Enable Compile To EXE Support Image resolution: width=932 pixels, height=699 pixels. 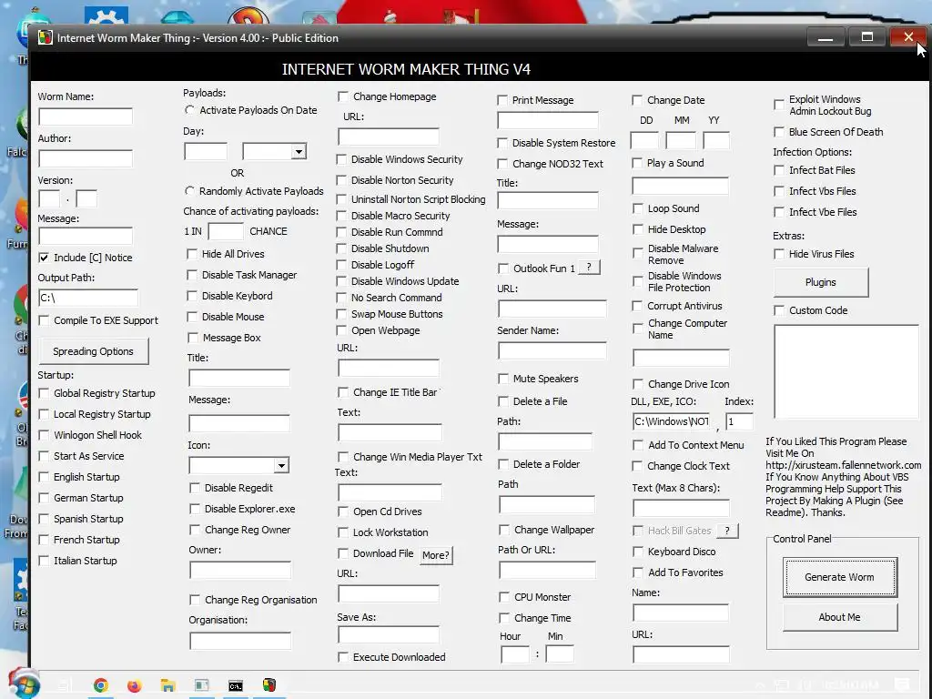pos(44,320)
